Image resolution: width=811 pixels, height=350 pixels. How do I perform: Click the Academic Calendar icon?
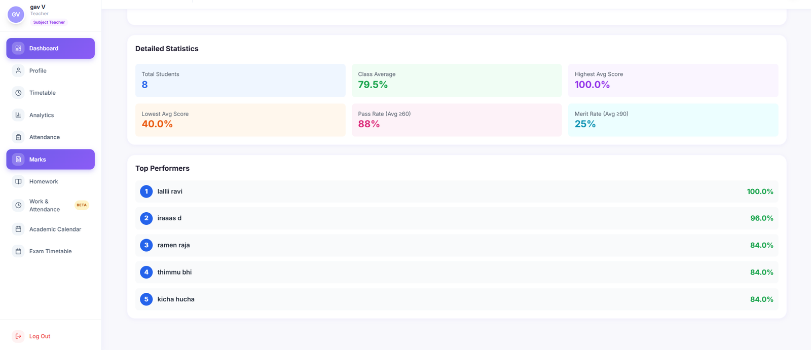(x=18, y=229)
